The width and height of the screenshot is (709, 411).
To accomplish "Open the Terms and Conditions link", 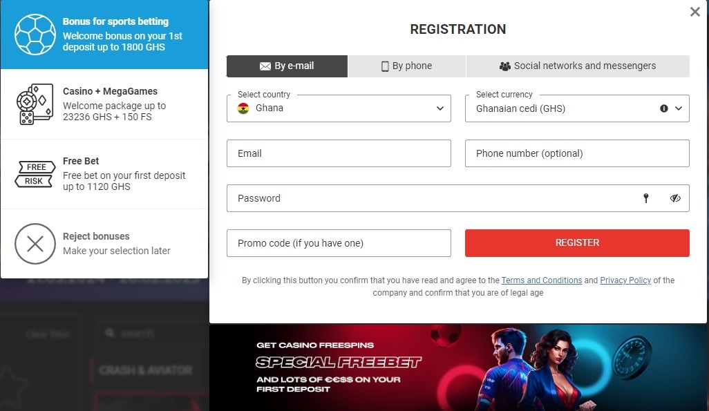I will [542, 280].
